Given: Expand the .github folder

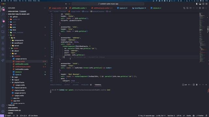Looking at the screenshot, I should point(15,17).
